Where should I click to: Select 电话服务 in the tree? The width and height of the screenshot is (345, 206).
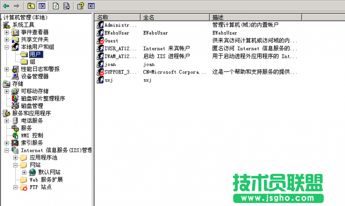[x=32, y=121]
